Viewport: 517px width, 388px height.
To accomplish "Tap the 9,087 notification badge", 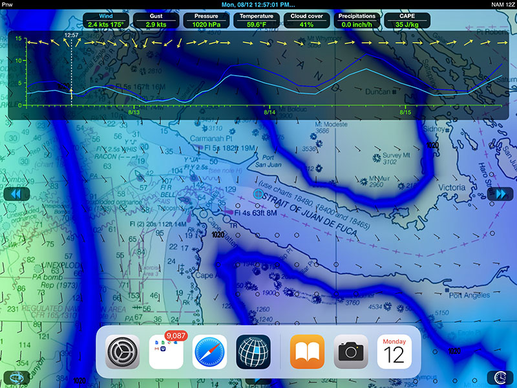I will tap(176, 336).
